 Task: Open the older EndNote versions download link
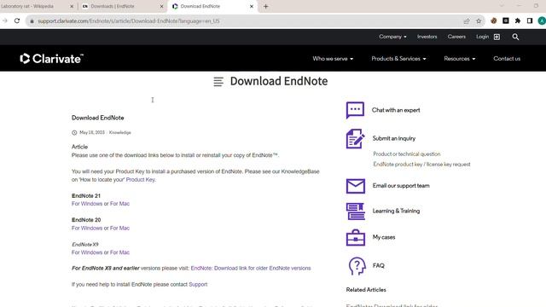(251, 268)
